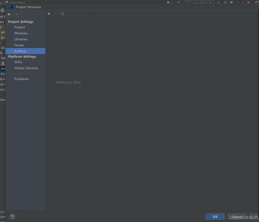
Task: Click the IntelliJ logo in the title bar
Action: [11, 7]
